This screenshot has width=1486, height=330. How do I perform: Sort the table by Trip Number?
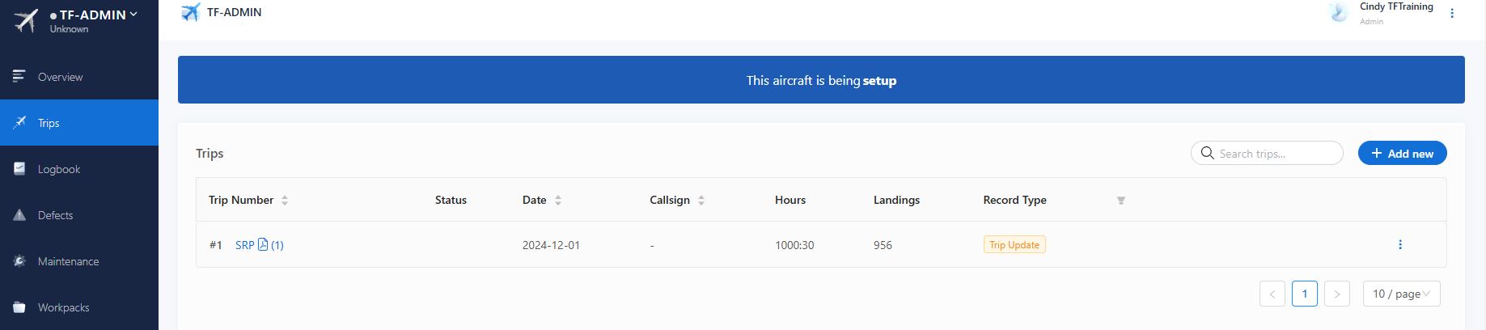(x=285, y=200)
